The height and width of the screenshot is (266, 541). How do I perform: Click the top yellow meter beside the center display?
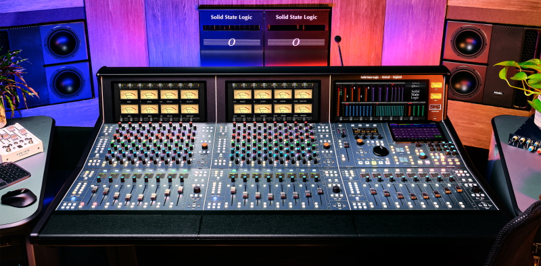(x=436, y=85)
